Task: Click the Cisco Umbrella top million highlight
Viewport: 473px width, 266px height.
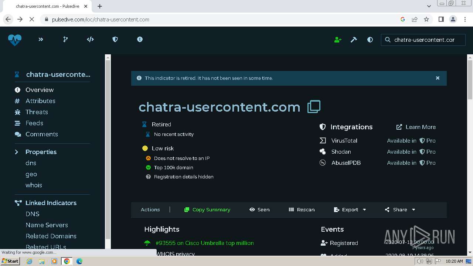Action: pyautogui.click(x=205, y=243)
